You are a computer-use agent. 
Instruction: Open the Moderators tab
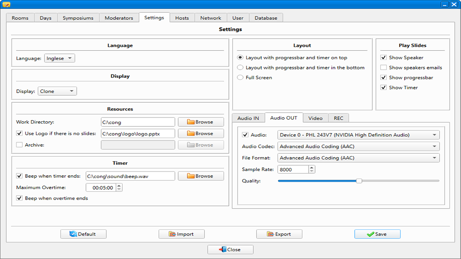(x=119, y=18)
